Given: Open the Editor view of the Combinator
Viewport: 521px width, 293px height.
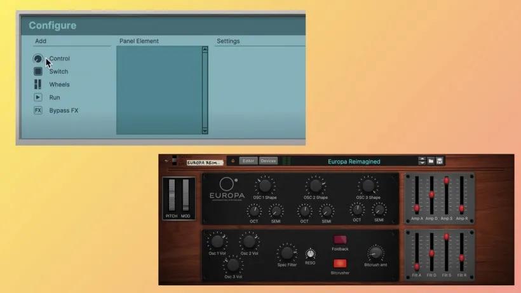Looking at the screenshot, I should (x=248, y=161).
